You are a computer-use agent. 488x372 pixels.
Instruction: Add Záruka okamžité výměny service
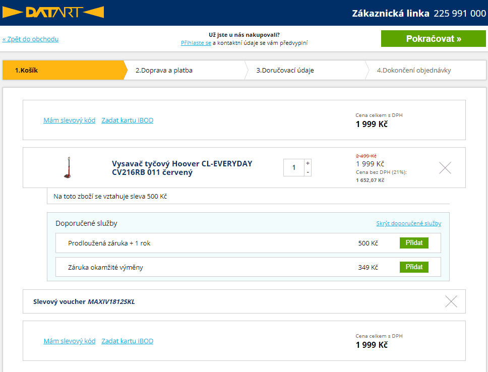(414, 267)
